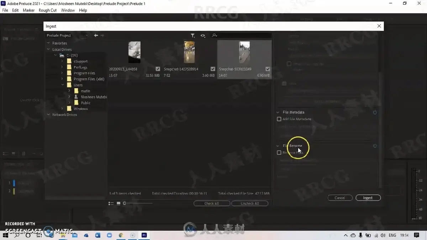Image resolution: width=427 pixels, height=240 pixels.
Task: Click the Cancel button
Action: tap(340, 198)
